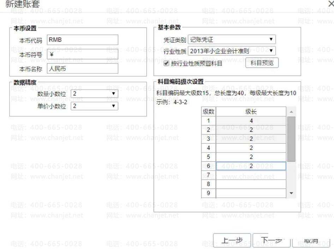Click scroll down arrow of level table
334x250 pixels.
click(x=291, y=193)
